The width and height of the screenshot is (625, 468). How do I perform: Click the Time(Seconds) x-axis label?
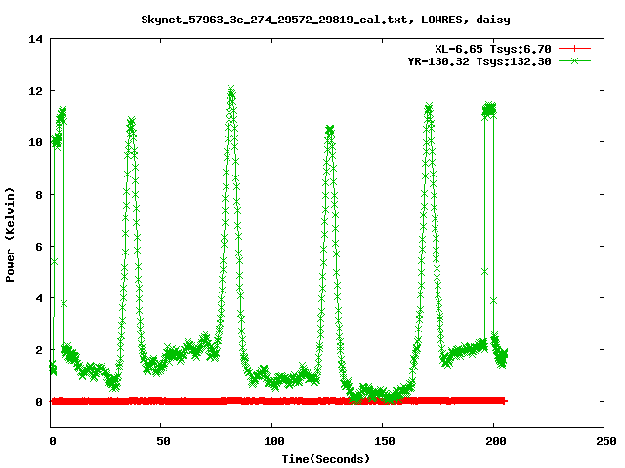pyautogui.click(x=325, y=459)
